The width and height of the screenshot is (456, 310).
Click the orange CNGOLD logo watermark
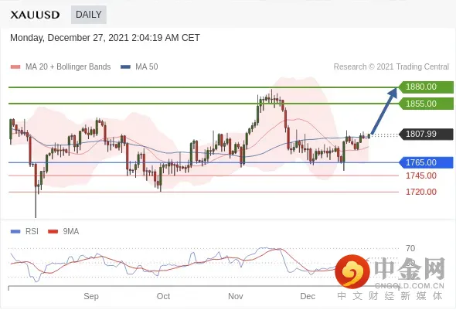pos(352,271)
